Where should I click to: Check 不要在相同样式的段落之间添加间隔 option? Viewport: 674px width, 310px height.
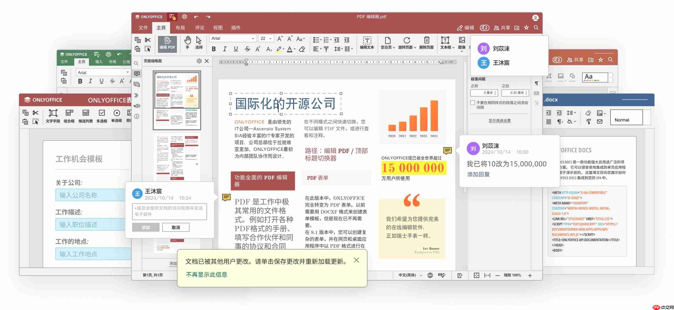[472, 103]
